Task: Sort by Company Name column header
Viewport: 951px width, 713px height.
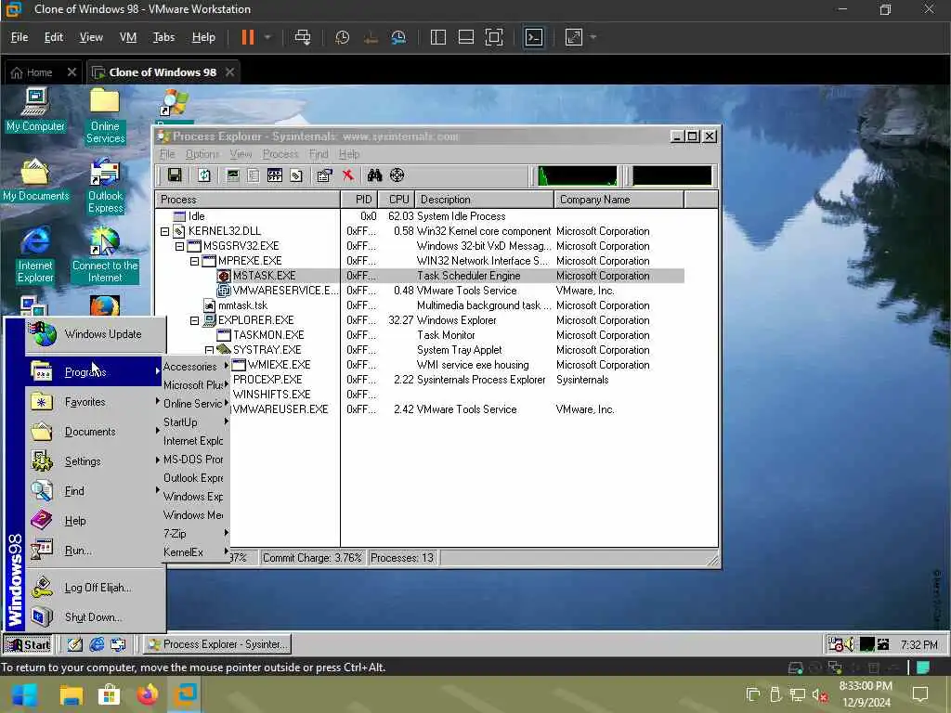Action: tap(619, 200)
